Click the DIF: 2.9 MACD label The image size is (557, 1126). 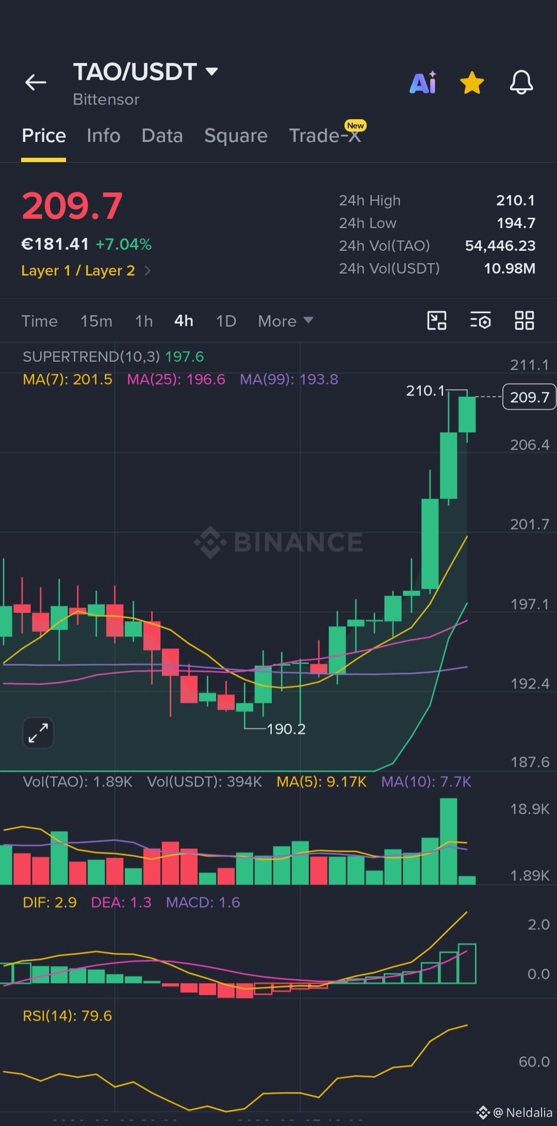point(50,903)
